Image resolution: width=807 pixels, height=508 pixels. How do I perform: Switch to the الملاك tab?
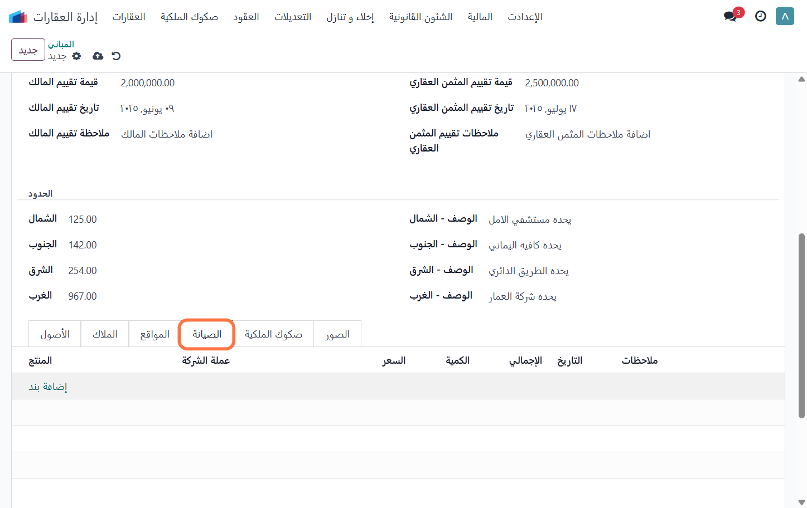click(105, 334)
